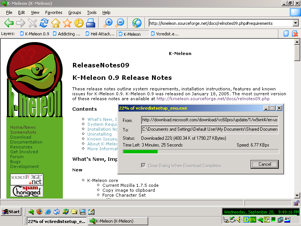
Task: Click the scroll down arrow of the page
Action: (x=297, y=195)
